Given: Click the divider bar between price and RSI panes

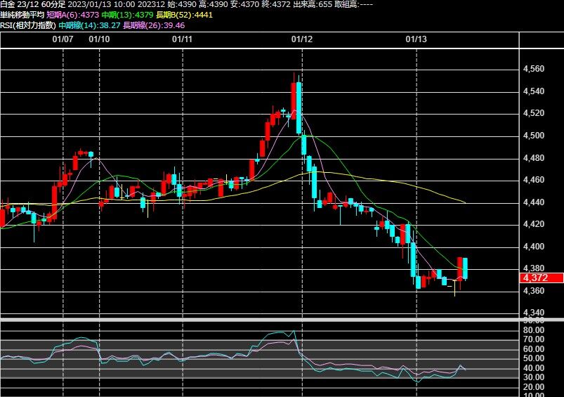Looking at the screenshot, I should pyautogui.click(x=282, y=319).
